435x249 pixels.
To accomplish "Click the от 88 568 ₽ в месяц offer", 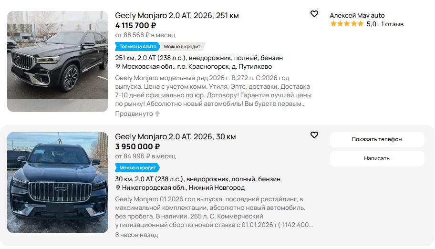I will point(145,35).
